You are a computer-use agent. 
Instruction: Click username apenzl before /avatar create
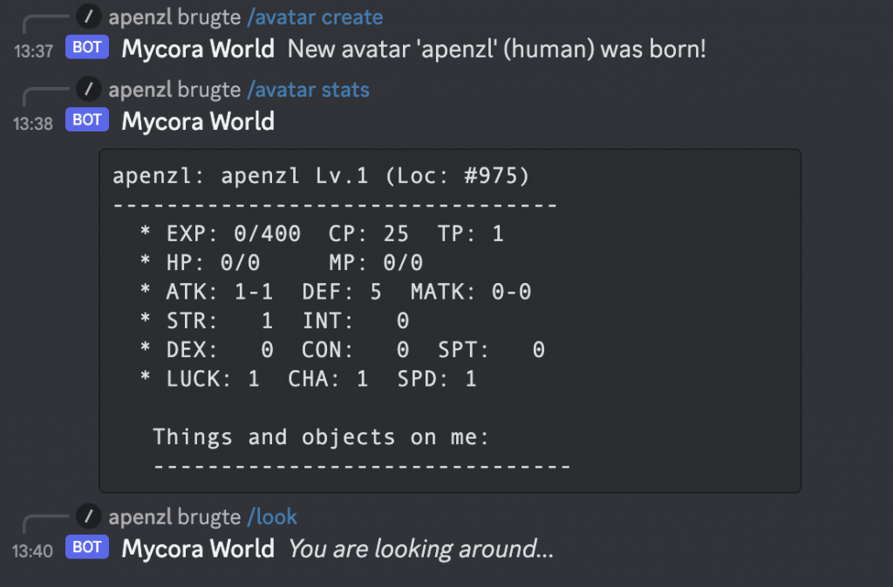coord(140,17)
